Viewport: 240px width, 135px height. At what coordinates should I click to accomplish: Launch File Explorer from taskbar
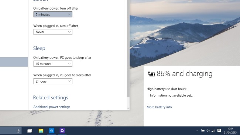tap(41, 131)
